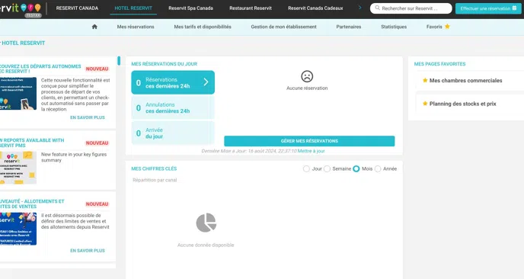Click GÉRER MES RÉSERVATIONS button
The height and width of the screenshot is (279, 524).
(x=309, y=141)
